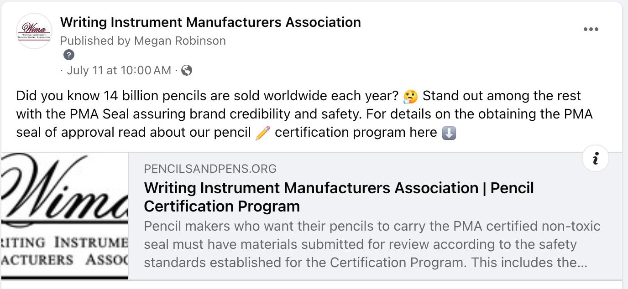Open the Writing Instrument Manufacturers Association page name
Image resolution: width=628 pixels, height=289 pixels.
210,22
